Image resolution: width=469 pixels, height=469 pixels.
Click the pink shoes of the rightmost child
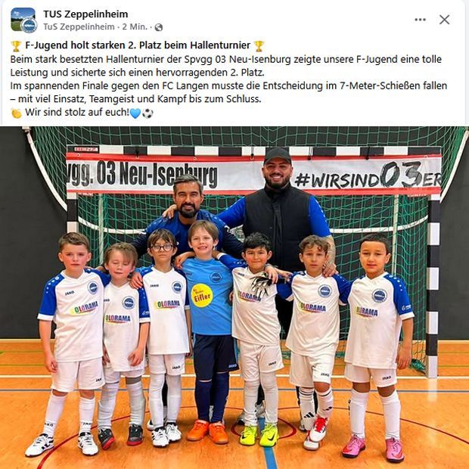(373, 448)
